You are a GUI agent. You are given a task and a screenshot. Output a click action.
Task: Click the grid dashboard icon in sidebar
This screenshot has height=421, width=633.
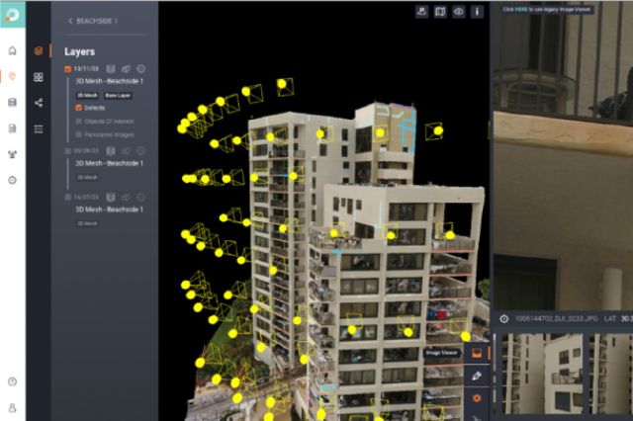pos(38,76)
